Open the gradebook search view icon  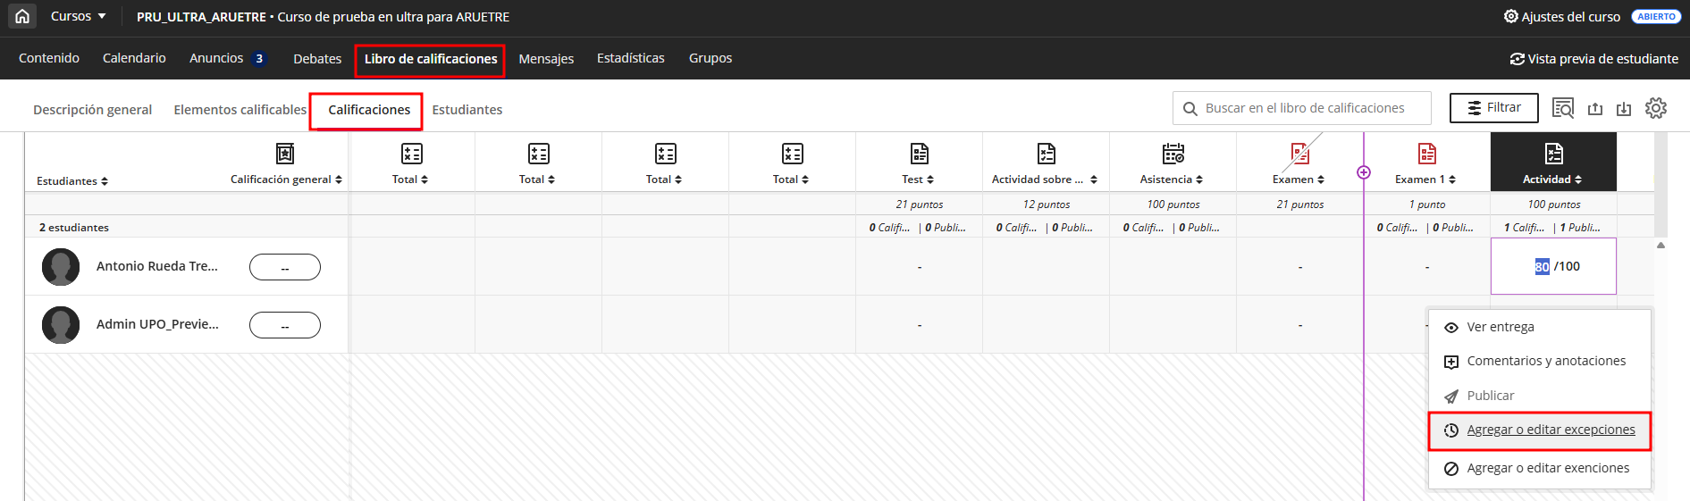(1562, 108)
